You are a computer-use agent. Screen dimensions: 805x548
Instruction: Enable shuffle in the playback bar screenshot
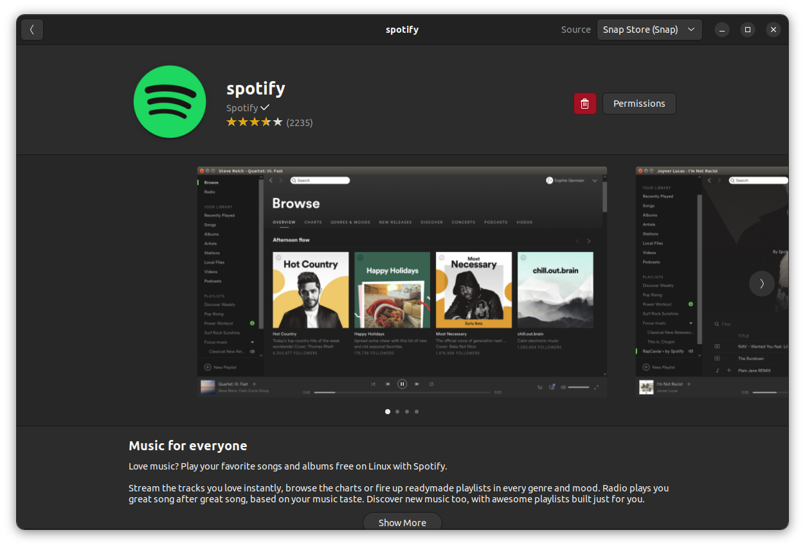374,384
